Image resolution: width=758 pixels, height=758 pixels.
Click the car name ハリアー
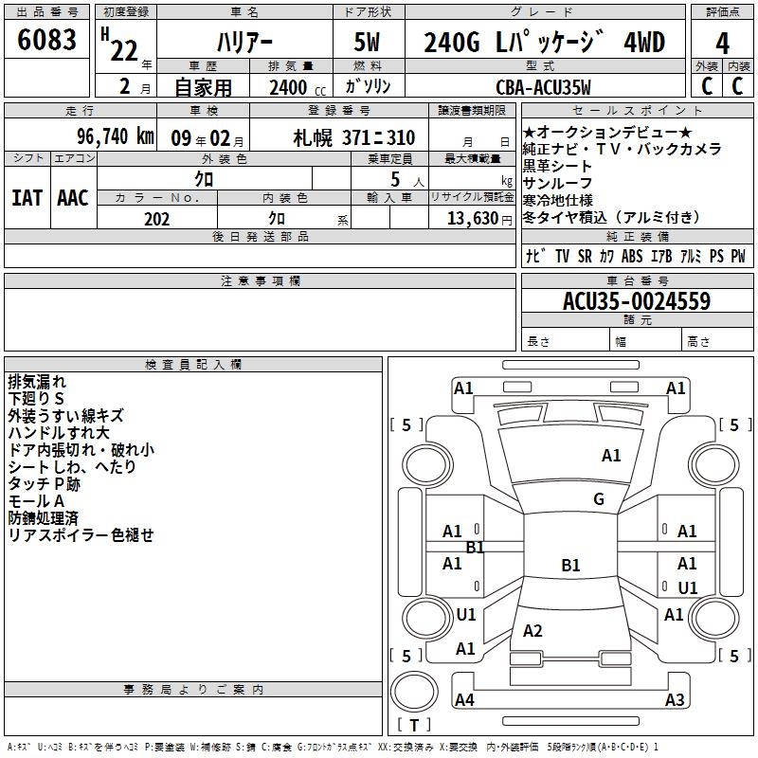[x=244, y=43]
